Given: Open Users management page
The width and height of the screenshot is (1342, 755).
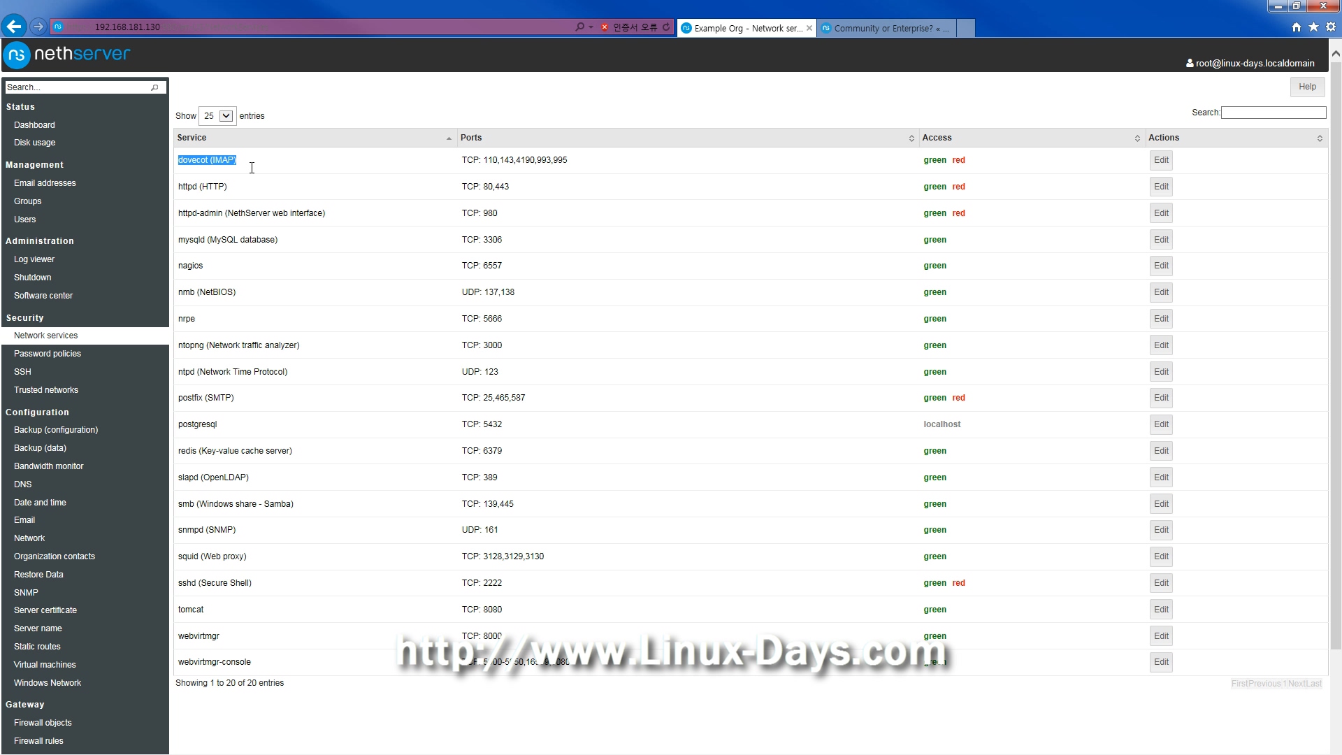Looking at the screenshot, I should coord(24,220).
